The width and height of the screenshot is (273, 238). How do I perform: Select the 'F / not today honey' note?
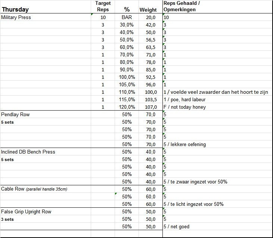point(184,107)
